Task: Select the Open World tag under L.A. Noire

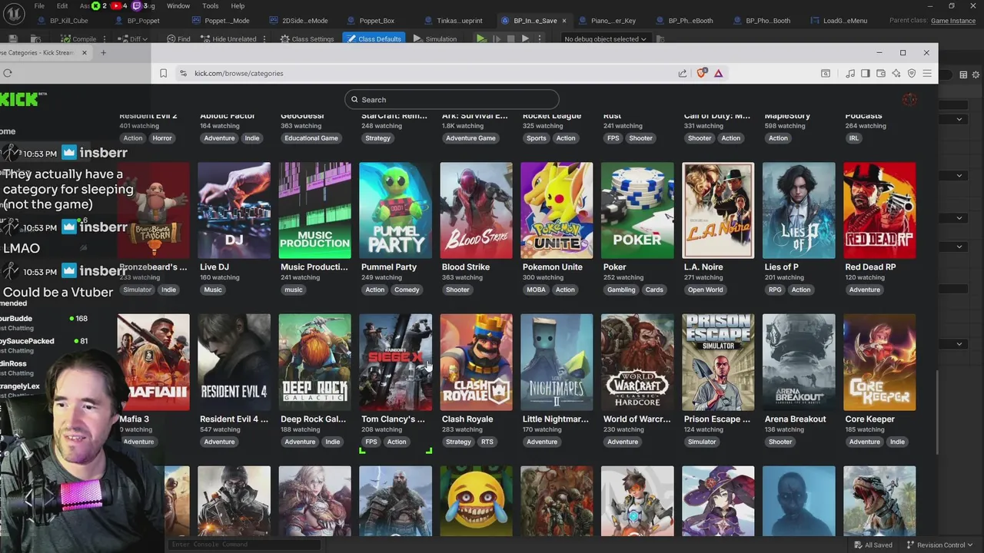Action: pyautogui.click(x=706, y=290)
